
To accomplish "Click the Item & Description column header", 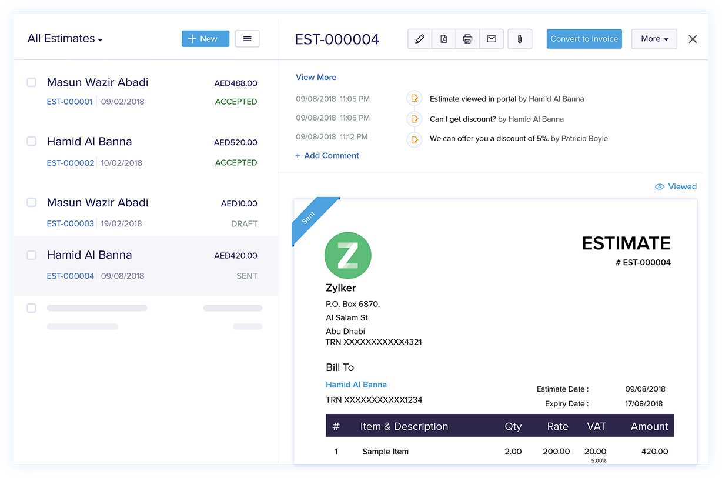I will click(x=404, y=427).
